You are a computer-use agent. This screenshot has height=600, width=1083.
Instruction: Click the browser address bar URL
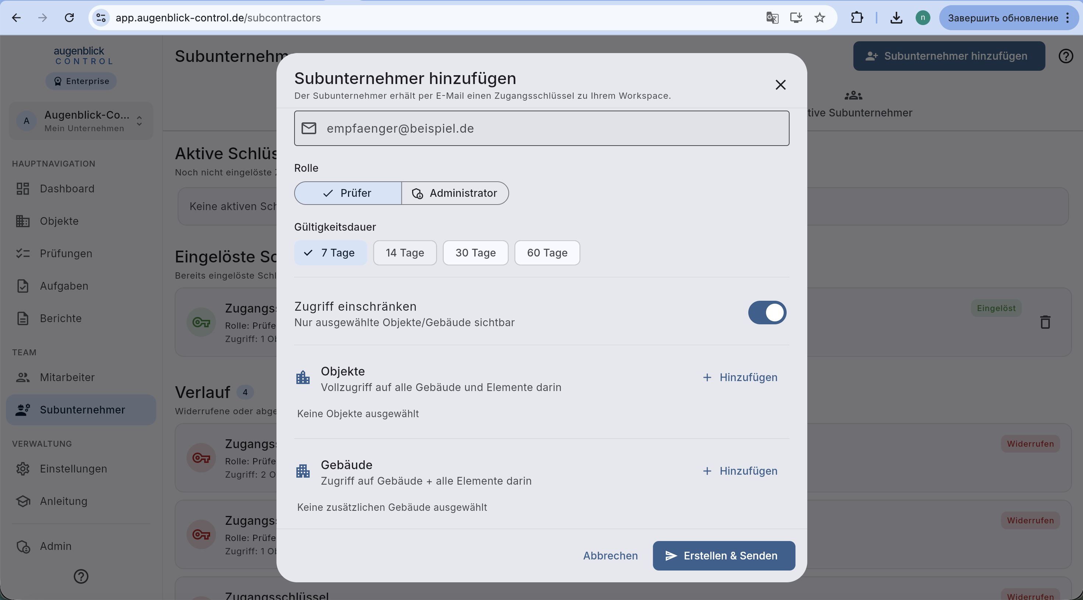(x=218, y=18)
